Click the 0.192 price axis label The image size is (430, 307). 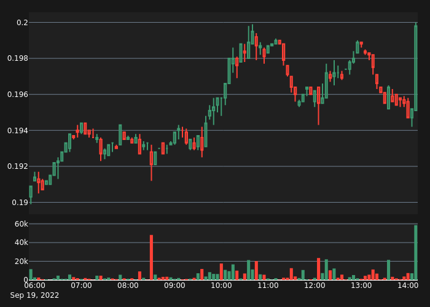coord(18,166)
